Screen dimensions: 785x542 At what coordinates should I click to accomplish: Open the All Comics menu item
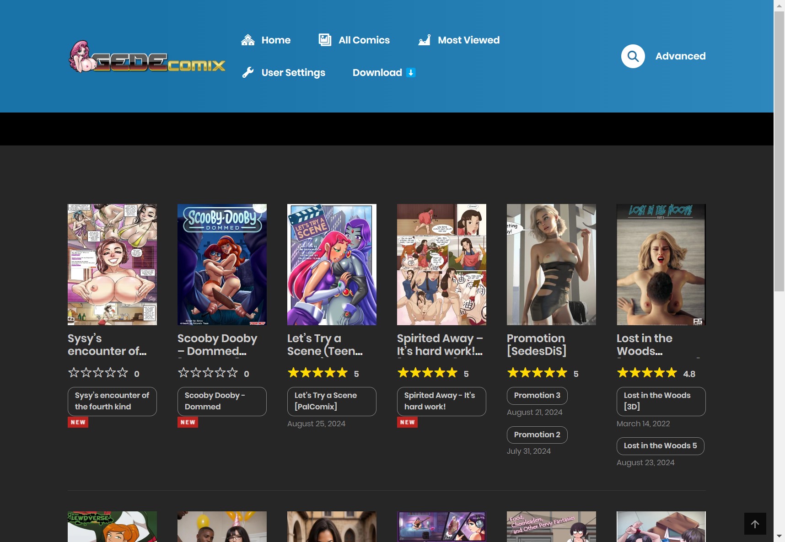pos(364,40)
